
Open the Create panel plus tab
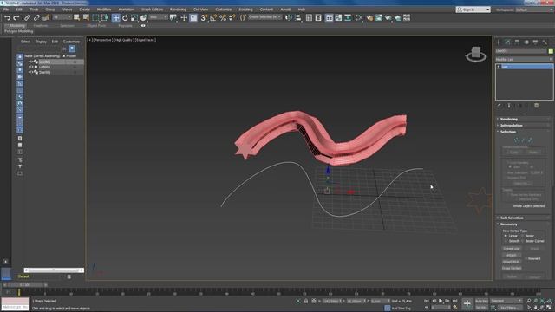(499, 42)
